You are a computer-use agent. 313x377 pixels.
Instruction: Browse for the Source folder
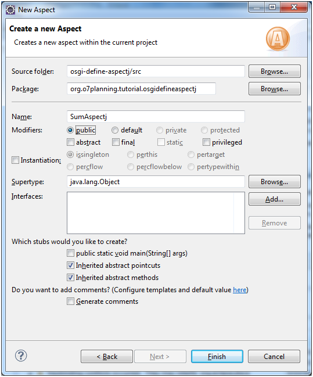[x=275, y=71]
